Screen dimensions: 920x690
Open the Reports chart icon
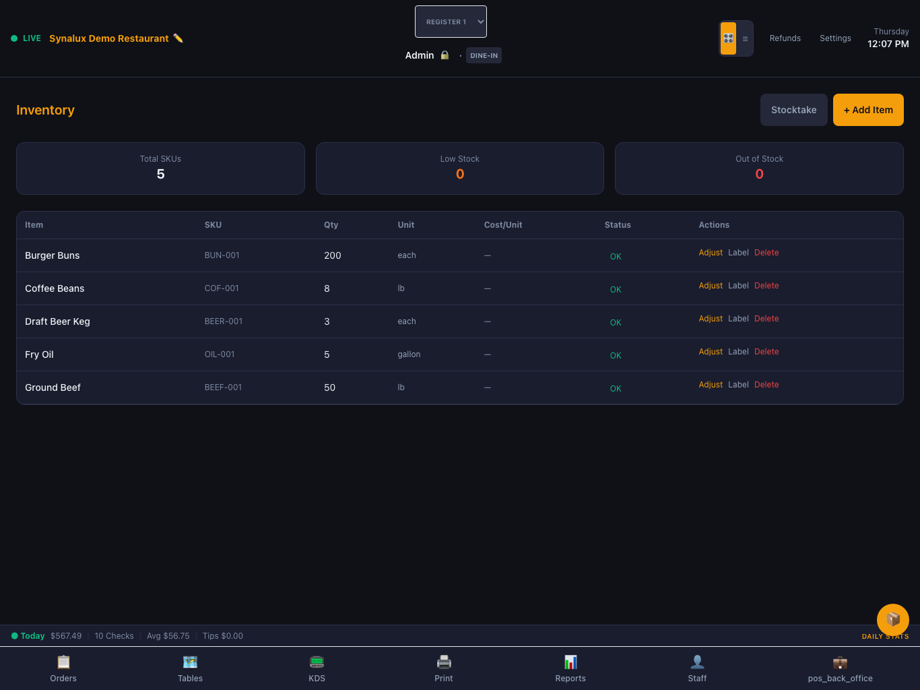click(570, 662)
